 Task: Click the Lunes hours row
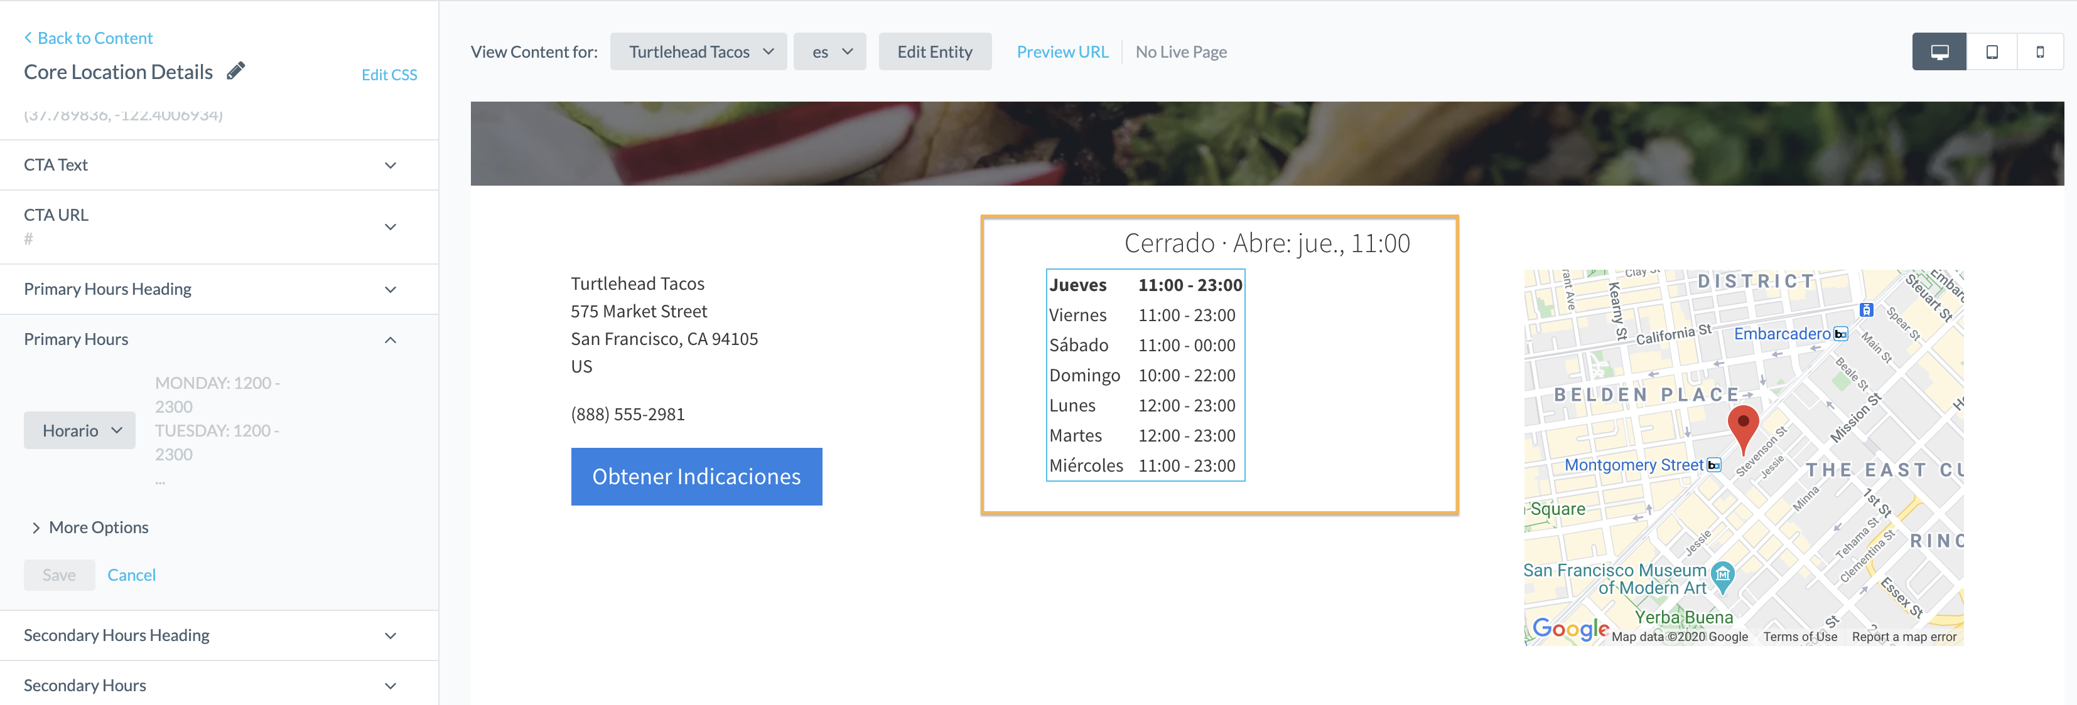pos(1145,405)
